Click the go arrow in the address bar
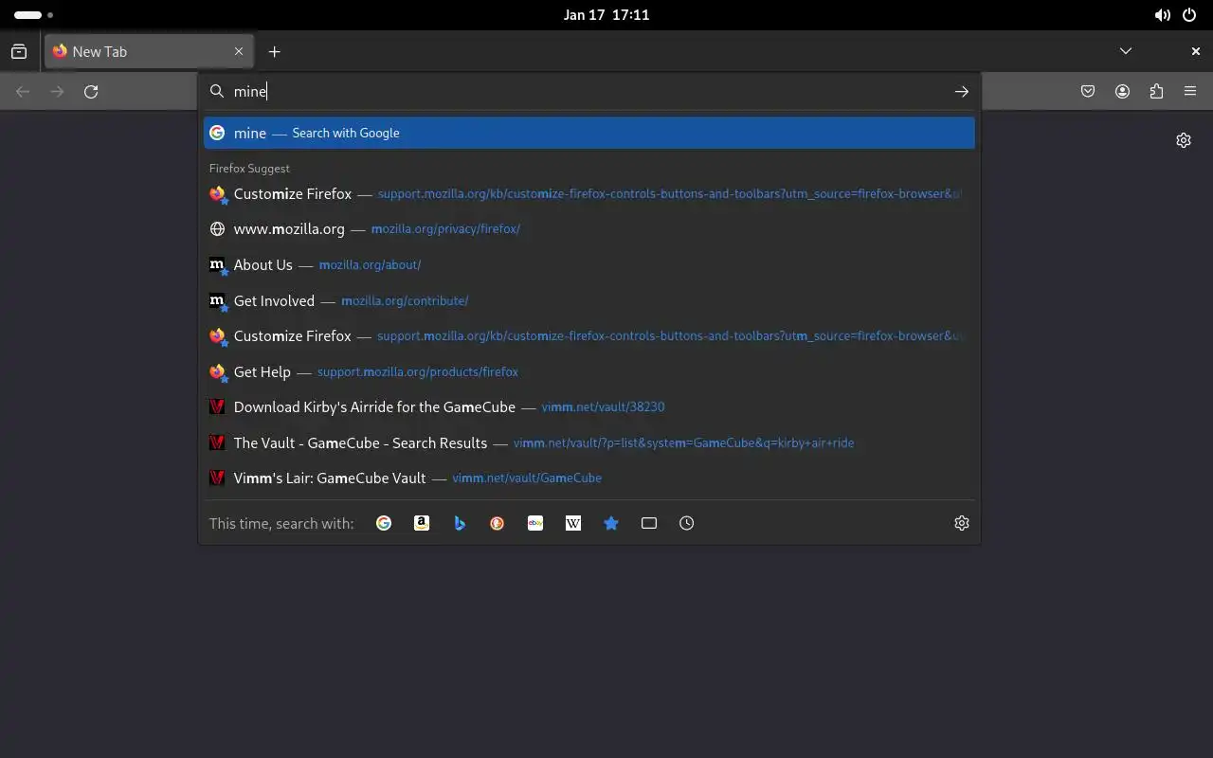 [x=961, y=91]
